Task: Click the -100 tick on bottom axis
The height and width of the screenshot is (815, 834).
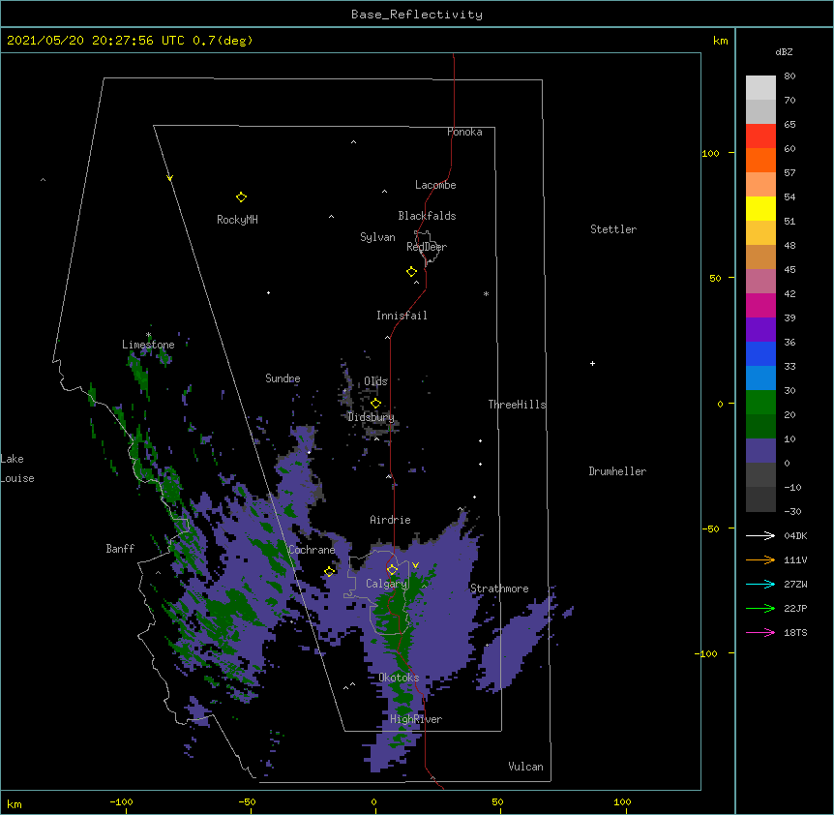Action: click(x=121, y=801)
